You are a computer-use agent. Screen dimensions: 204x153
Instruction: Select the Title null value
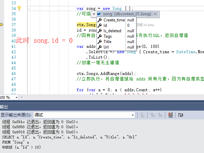[x=131, y=42]
